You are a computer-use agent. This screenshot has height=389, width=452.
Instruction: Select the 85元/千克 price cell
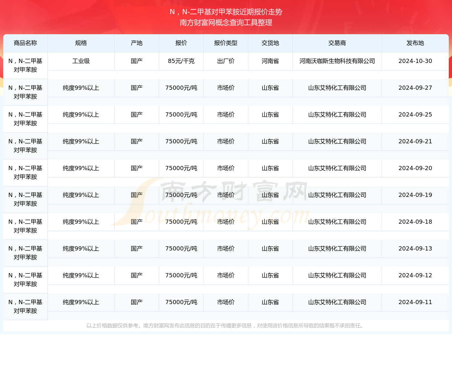181,61
